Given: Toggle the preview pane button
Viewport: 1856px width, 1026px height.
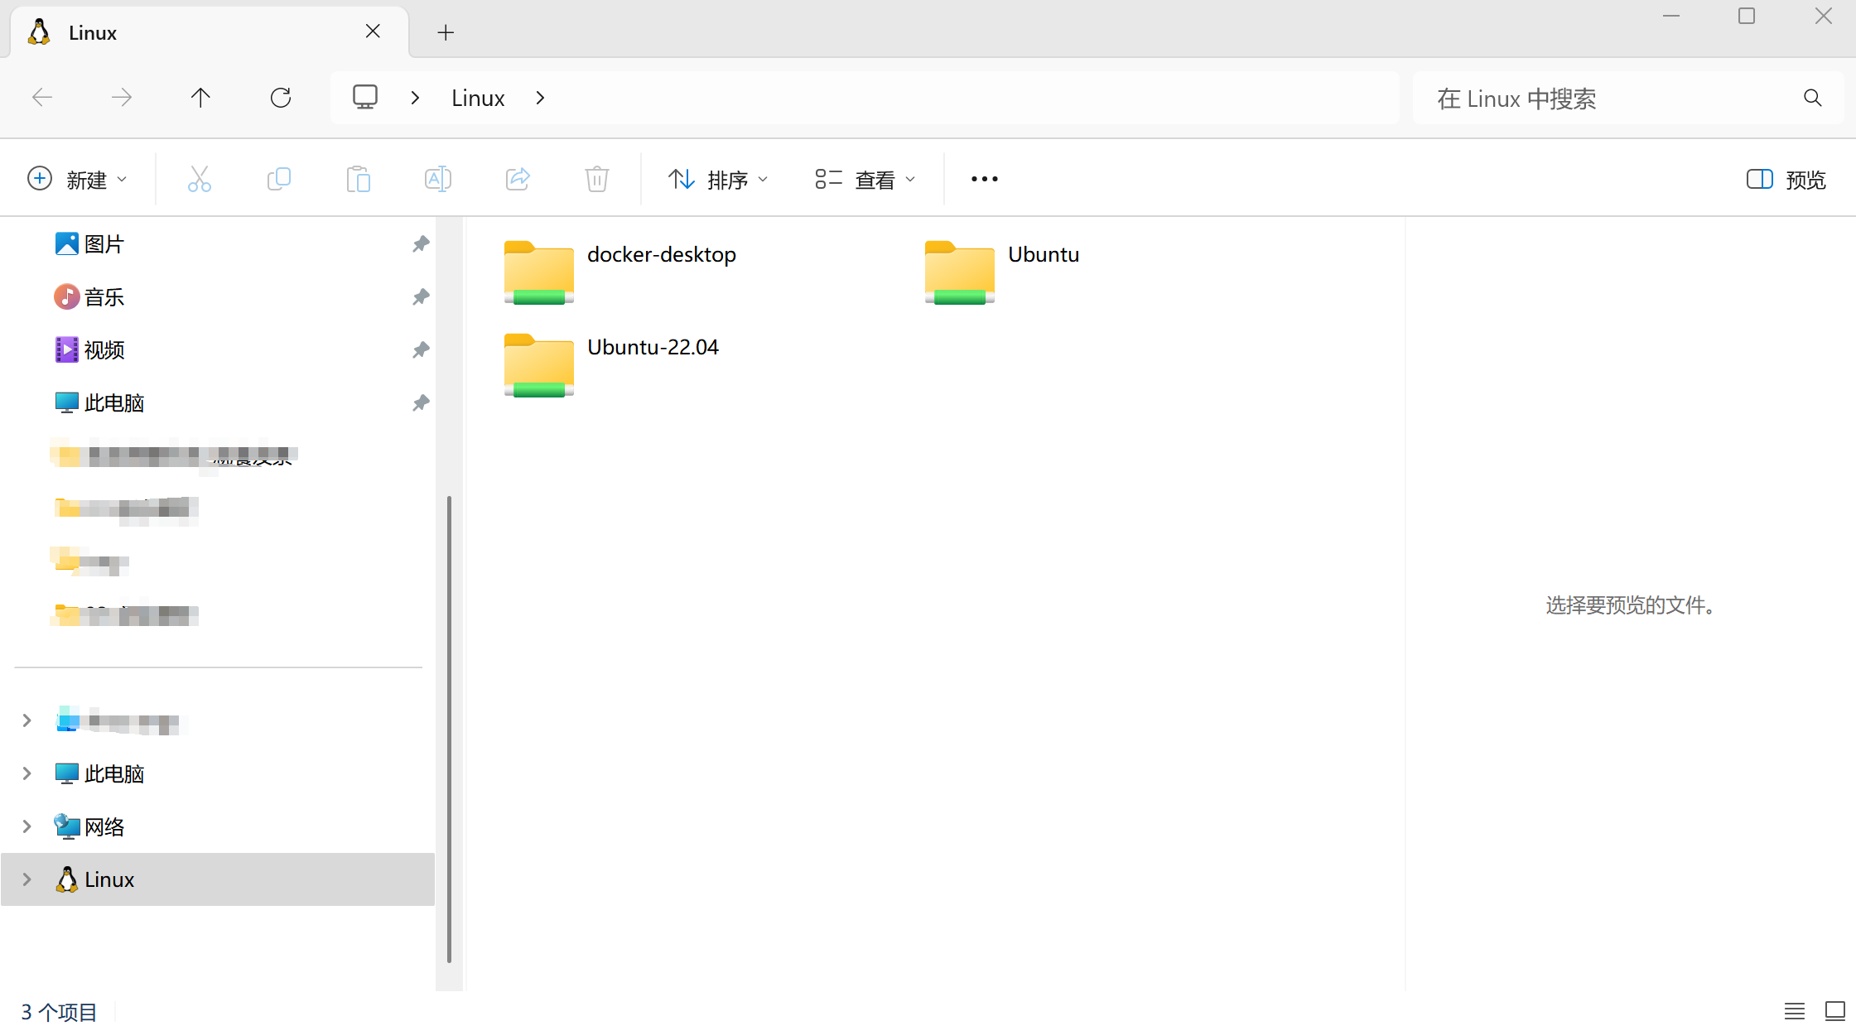Looking at the screenshot, I should pos(1786,179).
